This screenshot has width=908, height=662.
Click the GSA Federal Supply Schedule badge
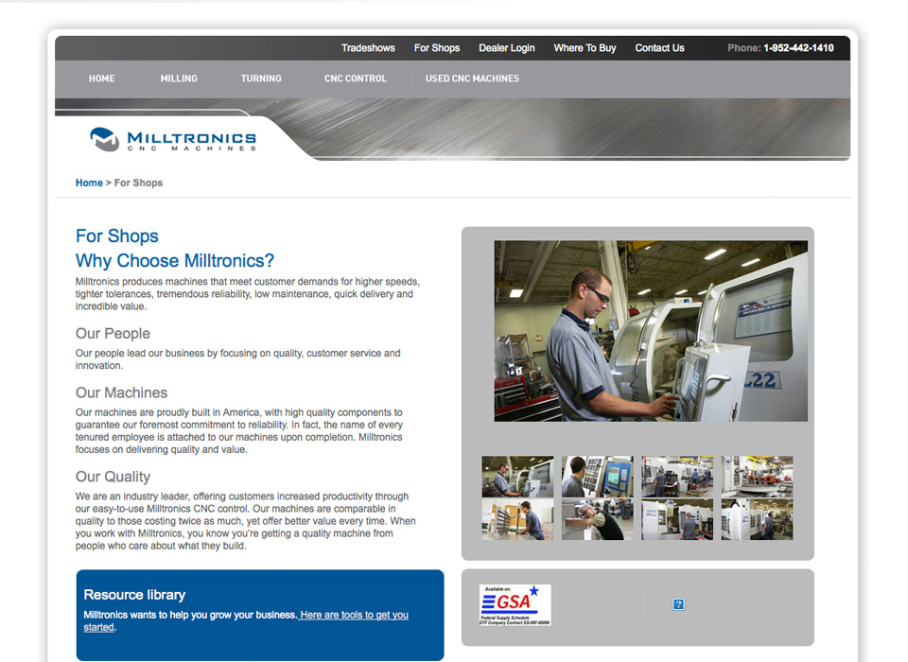[515, 605]
